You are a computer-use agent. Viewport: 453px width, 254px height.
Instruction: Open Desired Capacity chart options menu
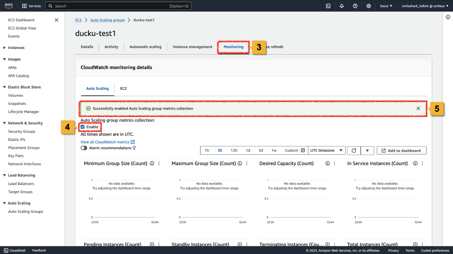point(335,163)
